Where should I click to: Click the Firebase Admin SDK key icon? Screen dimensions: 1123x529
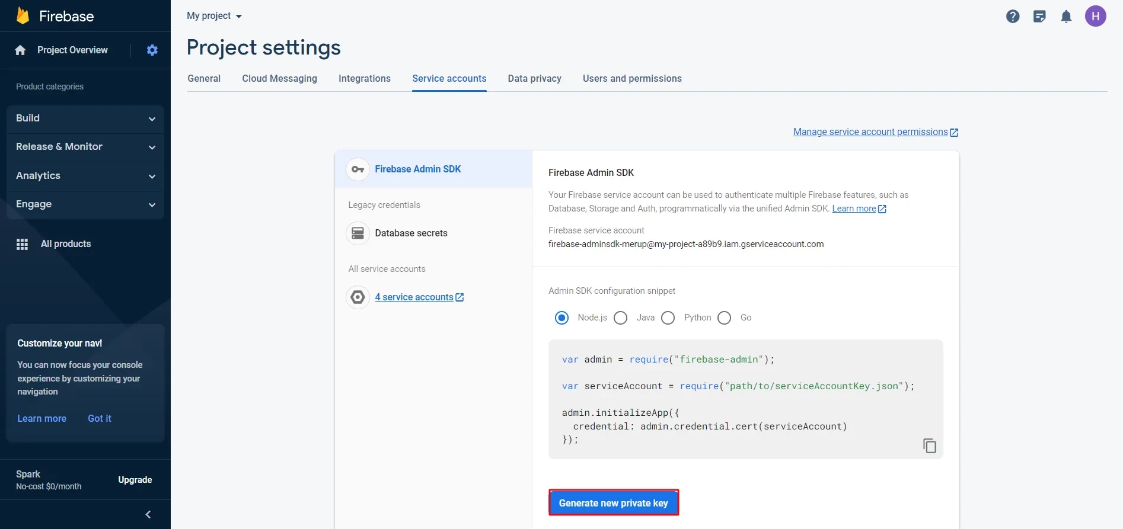click(358, 169)
